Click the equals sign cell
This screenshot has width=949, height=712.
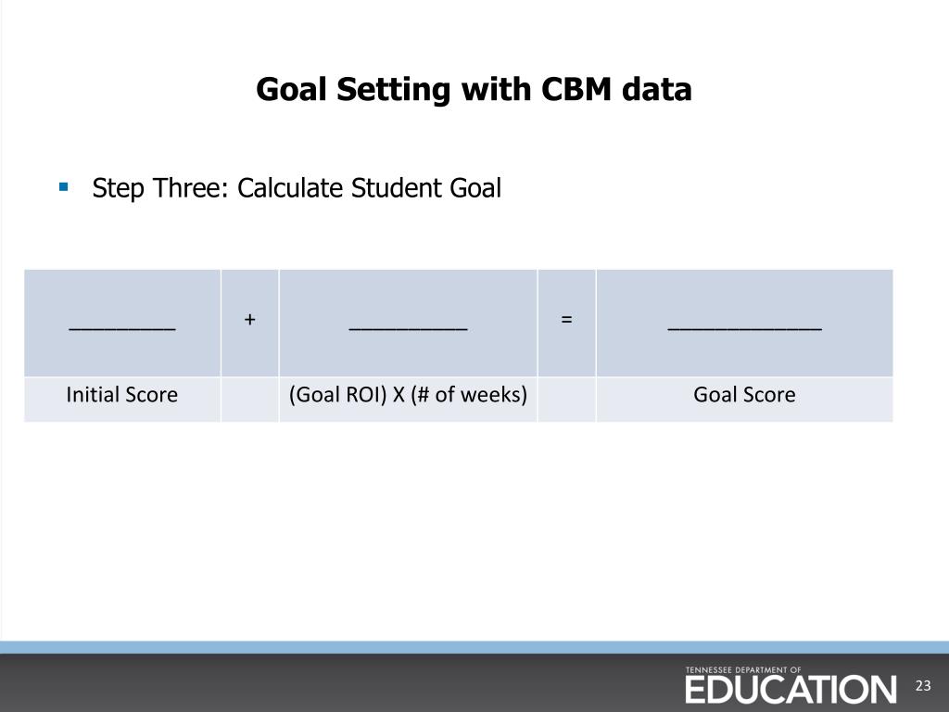click(x=566, y=323)
